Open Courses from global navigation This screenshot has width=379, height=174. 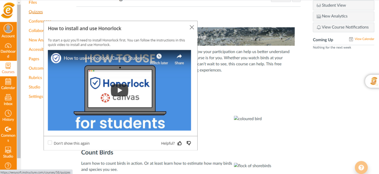tap(8, 68)
